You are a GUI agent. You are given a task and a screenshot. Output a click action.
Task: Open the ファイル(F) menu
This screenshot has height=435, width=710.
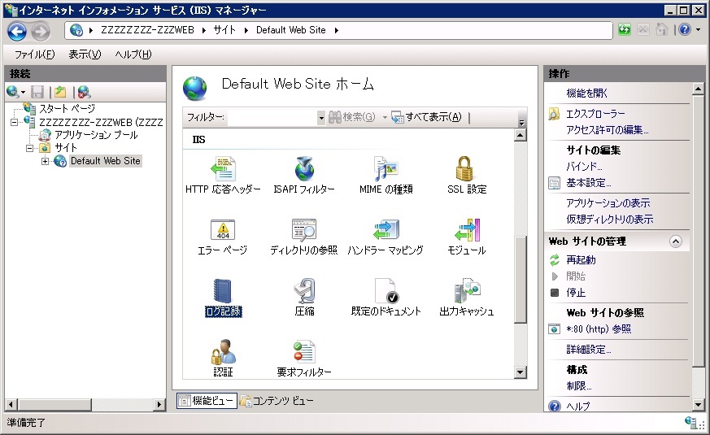pyautogui.click(x=34, y=54)
